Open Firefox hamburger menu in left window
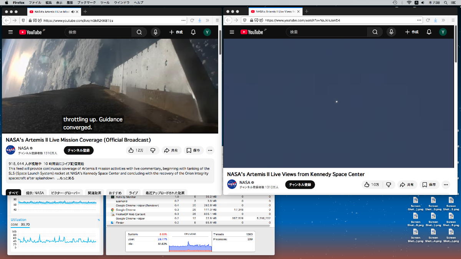 (217, 20)
